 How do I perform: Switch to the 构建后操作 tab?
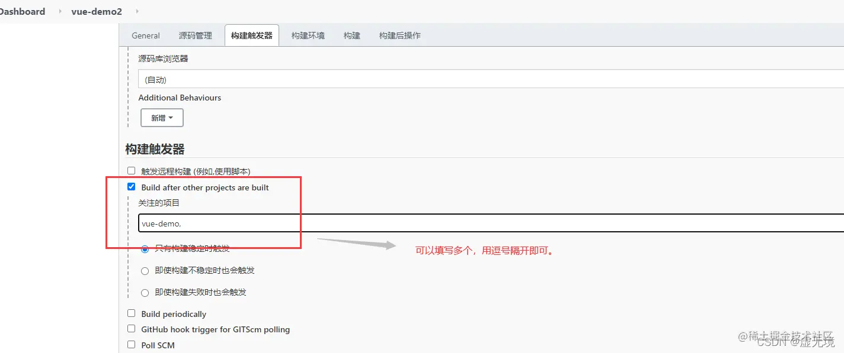(x=400, y=35)
